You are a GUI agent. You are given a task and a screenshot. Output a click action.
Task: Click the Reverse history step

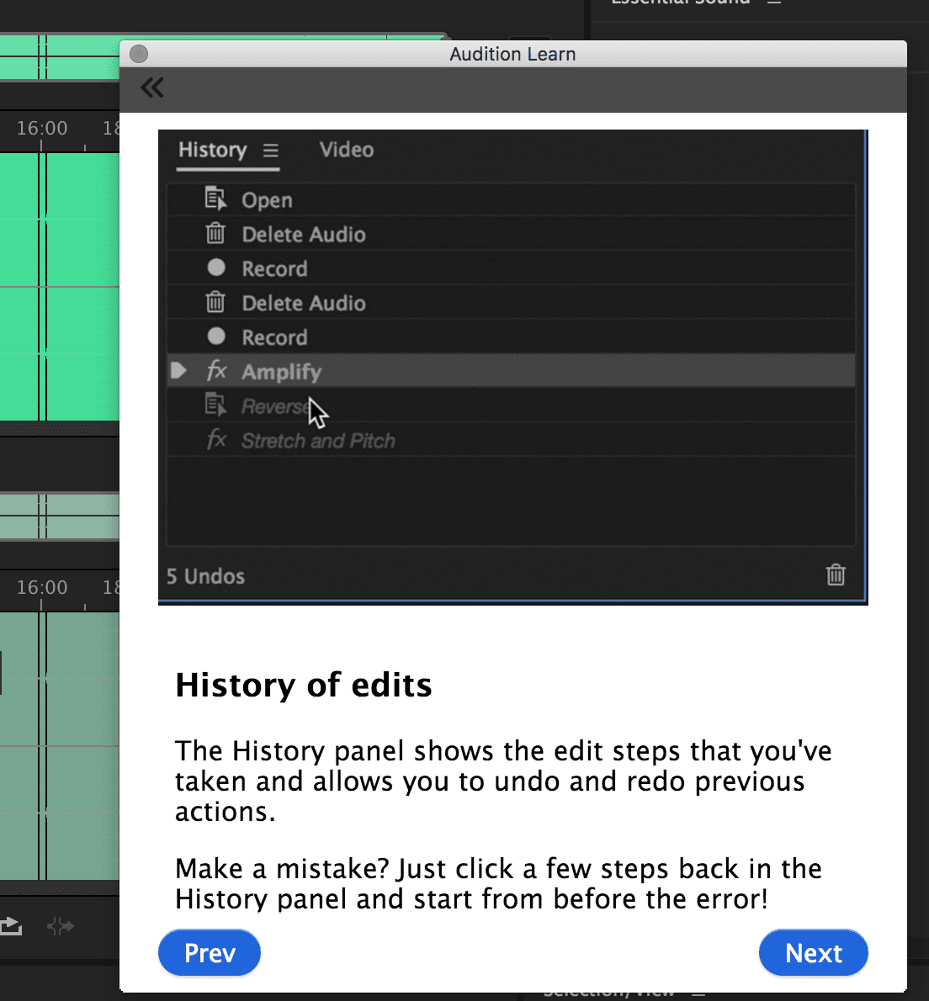(x=511, y=406)
